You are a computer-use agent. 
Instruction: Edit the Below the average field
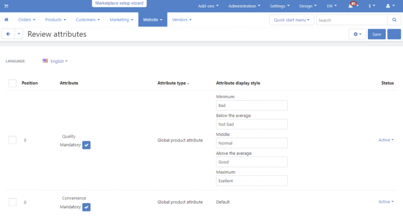(252, 124)
